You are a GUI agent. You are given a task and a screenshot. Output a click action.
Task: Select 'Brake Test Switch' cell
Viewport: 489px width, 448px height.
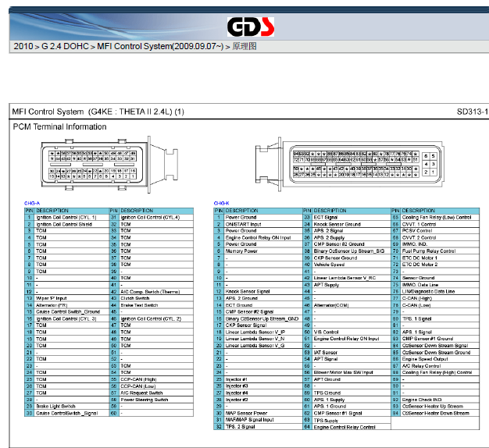(156, 305)
